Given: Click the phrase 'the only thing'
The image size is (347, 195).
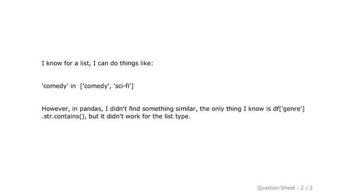Looking at the screenshot, I should tap(221, 109).
